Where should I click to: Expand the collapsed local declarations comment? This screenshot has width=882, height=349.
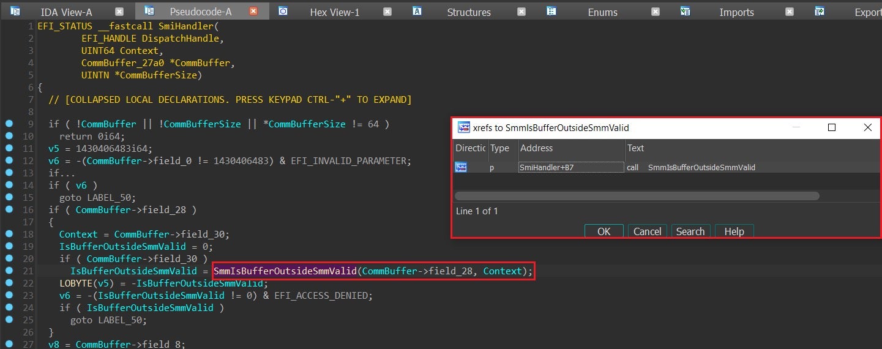click(x=230, y=99)
